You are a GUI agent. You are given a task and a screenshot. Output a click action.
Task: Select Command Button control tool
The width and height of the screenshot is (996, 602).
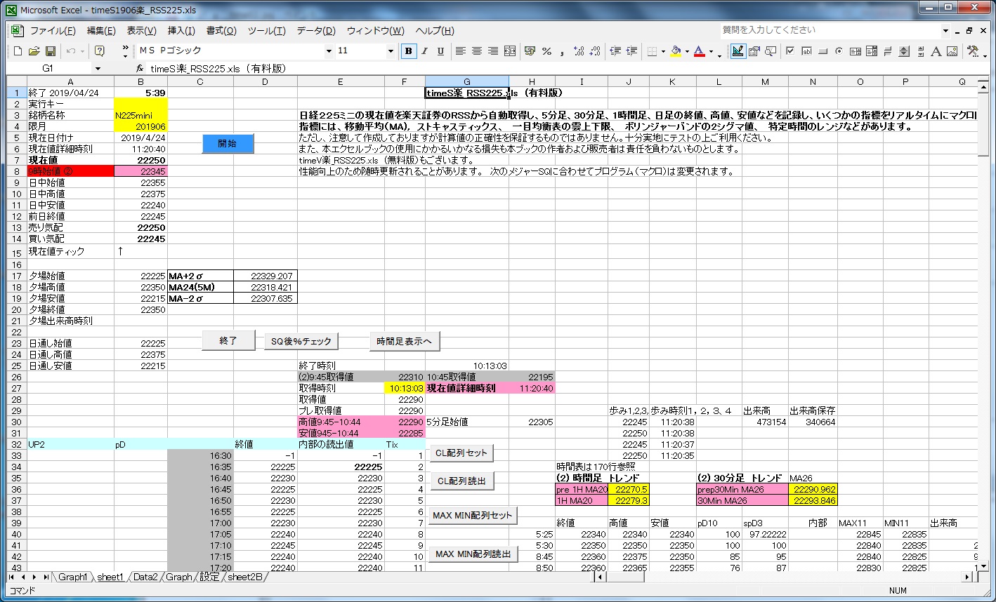coord(823,51)
